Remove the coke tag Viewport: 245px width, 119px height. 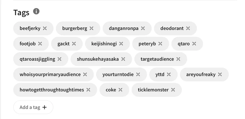point(120,90)
